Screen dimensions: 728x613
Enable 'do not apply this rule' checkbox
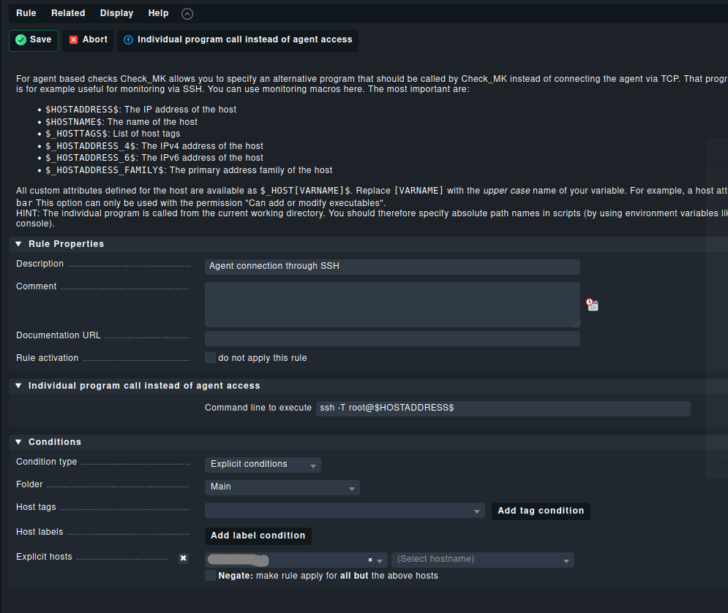(211, 358)
